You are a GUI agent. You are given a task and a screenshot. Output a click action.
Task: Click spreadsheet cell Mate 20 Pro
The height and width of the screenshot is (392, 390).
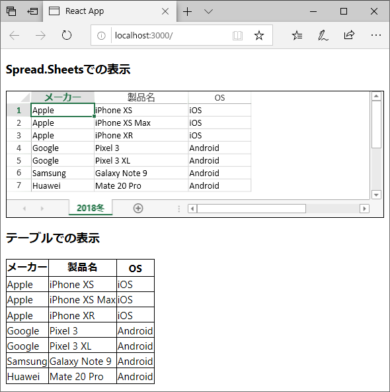pos(141,185)
